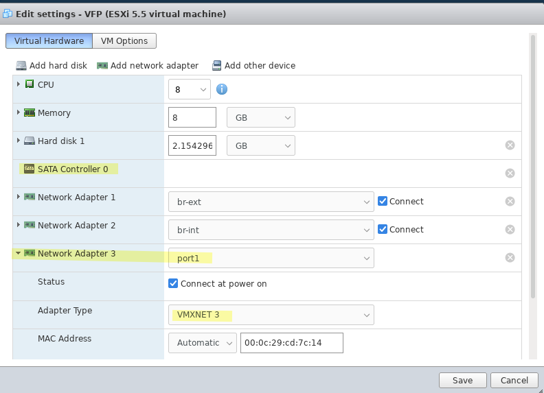Open the port1 network dropdown

(271, 258)
